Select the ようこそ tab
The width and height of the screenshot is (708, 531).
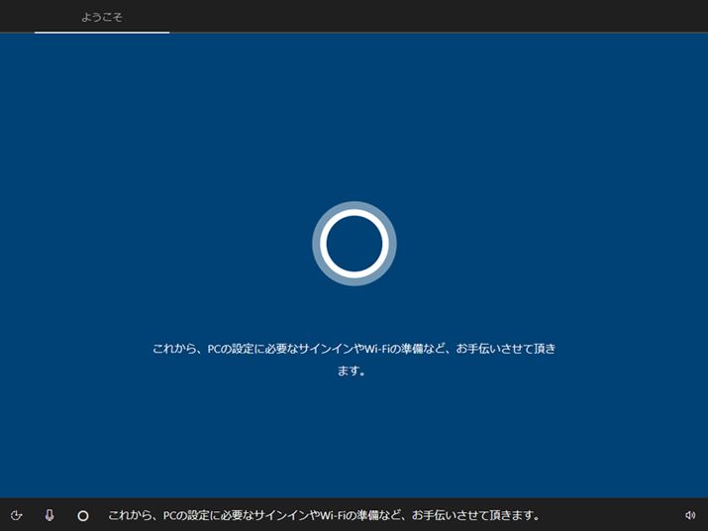(x=102, y=17)
